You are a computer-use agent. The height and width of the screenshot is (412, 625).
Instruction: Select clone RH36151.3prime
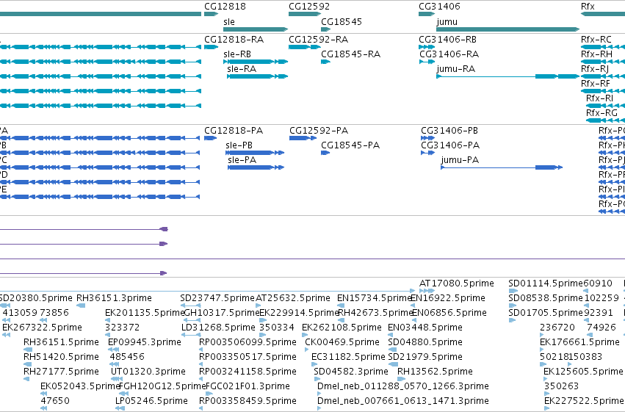[x=114, y=298]
